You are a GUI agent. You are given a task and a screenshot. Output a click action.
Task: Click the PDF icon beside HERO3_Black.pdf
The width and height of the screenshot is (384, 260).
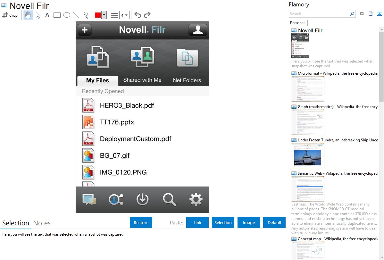tap(88, 105)
